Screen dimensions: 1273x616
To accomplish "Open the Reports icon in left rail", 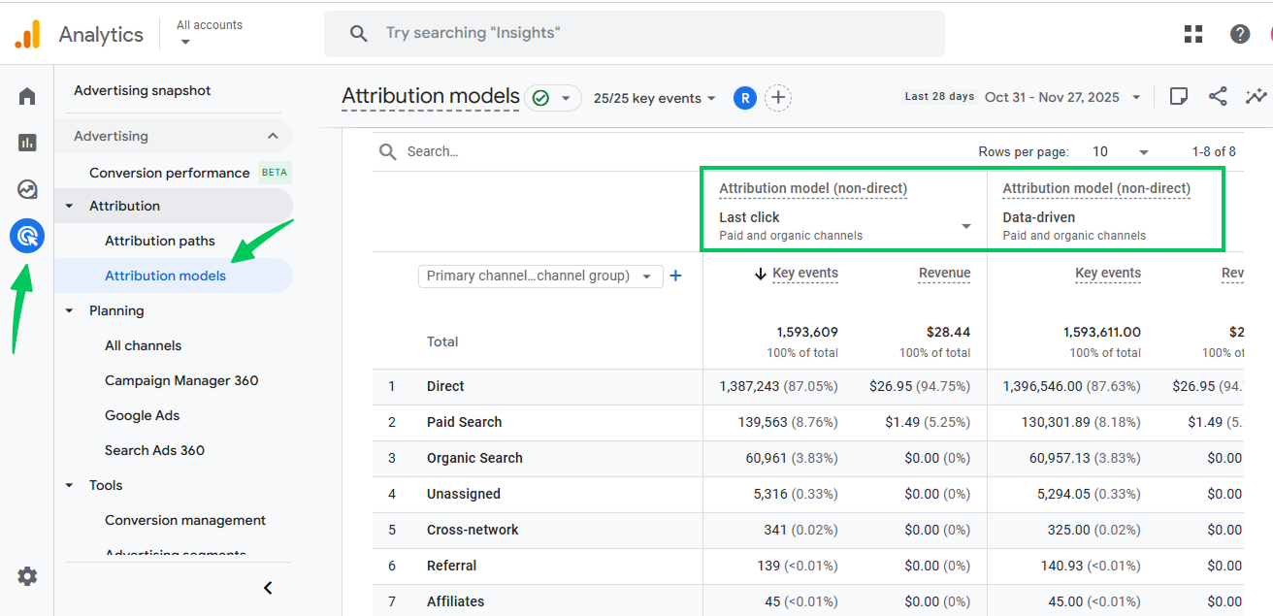I will 27,143.
